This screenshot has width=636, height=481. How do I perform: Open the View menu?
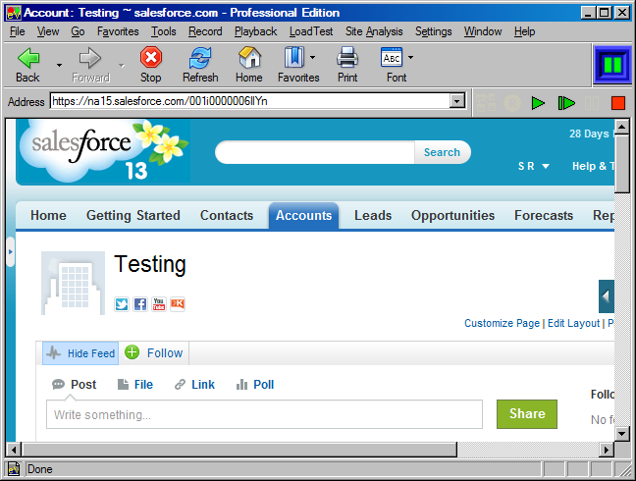pyautogui.click(x=48, y=31)
